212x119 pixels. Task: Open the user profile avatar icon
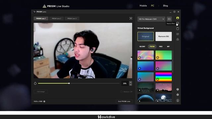point(178,100)
